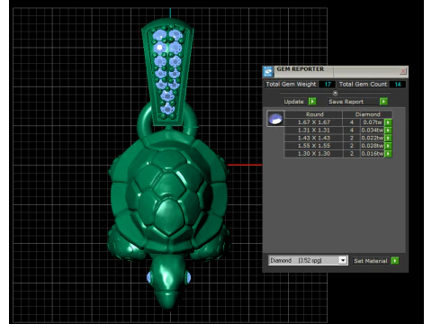The width and height of the screenshot is (432, 324).
Task: Select the 1.67 X 1.67 size cell
Action: coord(313,122)
